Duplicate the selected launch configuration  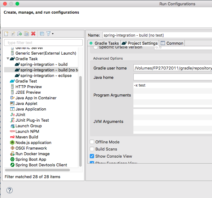coord(26,34)
